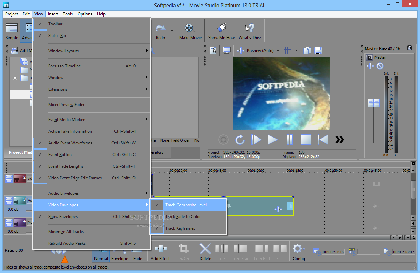420x273 pixels.
Task: Open Project Video Properties in preview toolbar
Action: [213, 51]
